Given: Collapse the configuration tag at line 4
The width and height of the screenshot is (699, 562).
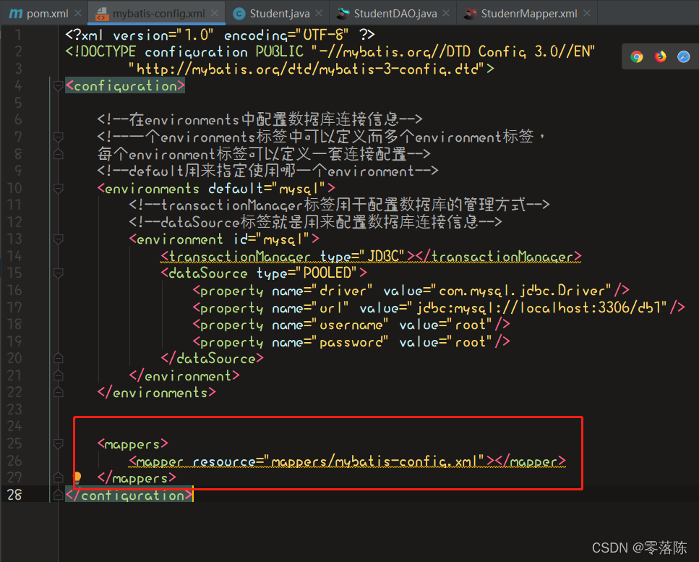Looking at the screenshot, I should (x=58, y=85).
